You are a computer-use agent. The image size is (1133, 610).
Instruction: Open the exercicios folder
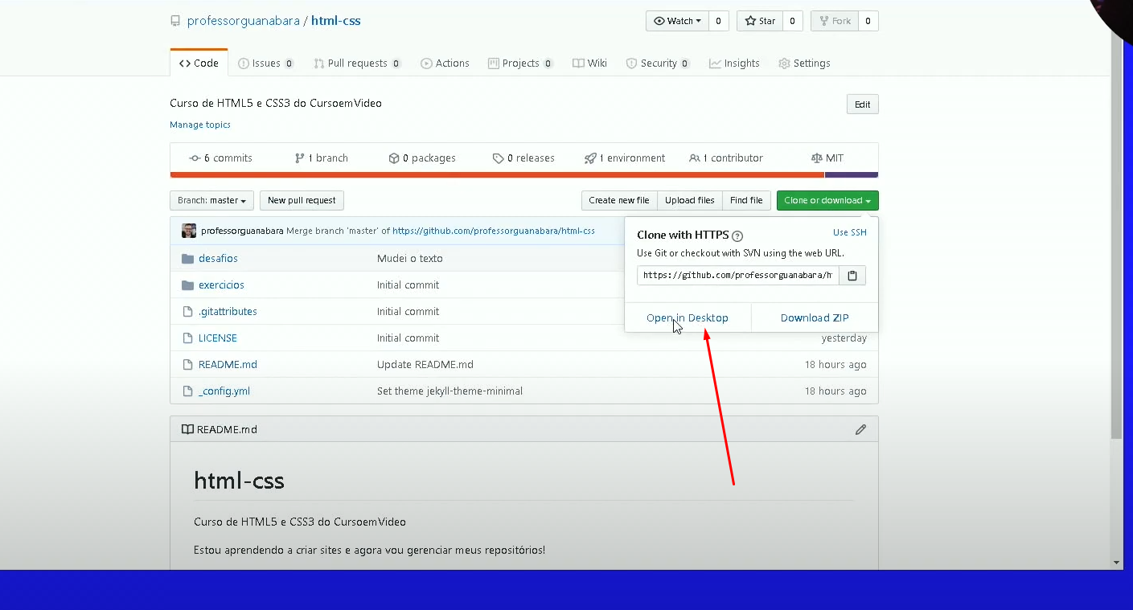221,285
